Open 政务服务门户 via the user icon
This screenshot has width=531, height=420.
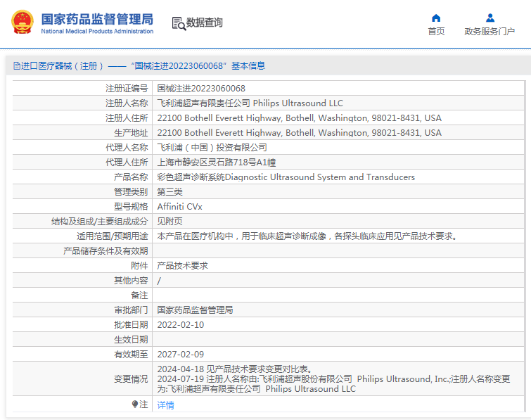[490, 18]
